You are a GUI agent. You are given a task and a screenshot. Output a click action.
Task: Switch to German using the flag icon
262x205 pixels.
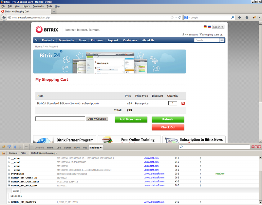[x=205, y=27]
